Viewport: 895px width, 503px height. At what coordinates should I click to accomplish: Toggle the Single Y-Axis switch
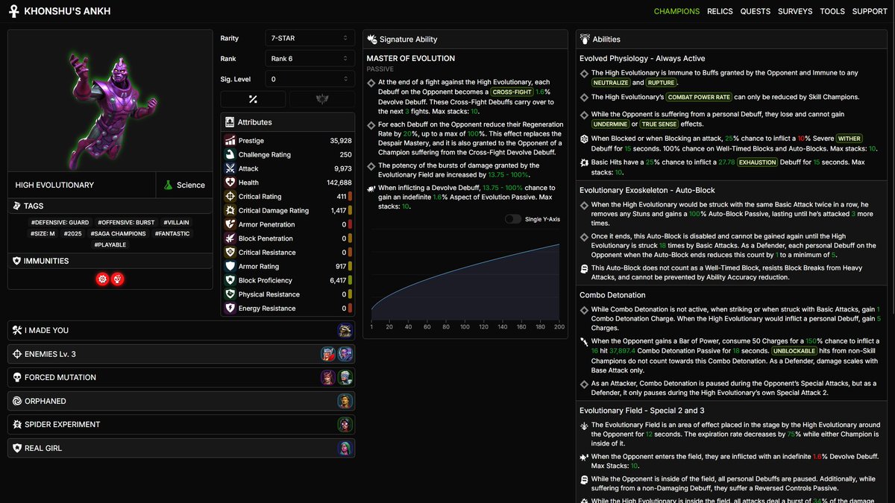(x=512, y=219)
